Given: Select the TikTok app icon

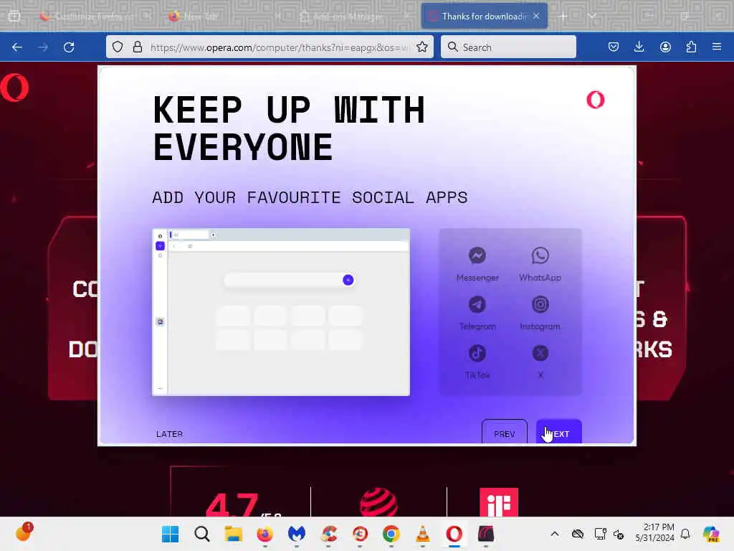Looking at the screenshot, I should coord(477,353).
